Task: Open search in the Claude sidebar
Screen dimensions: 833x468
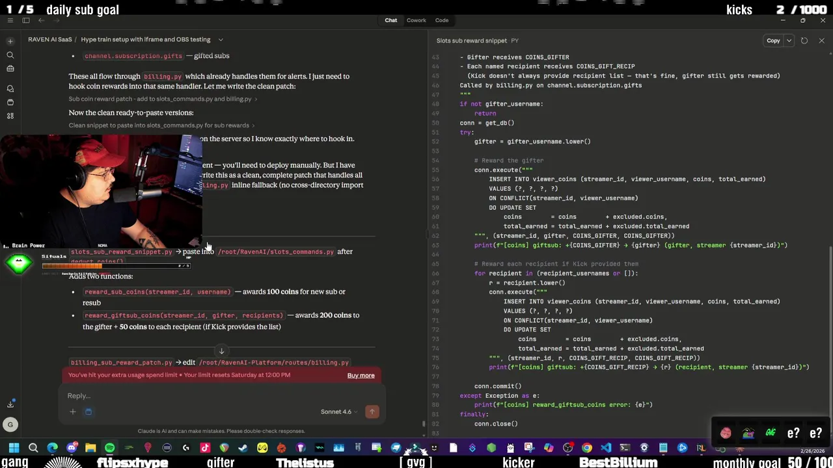Action: click(x=10, y=55)
